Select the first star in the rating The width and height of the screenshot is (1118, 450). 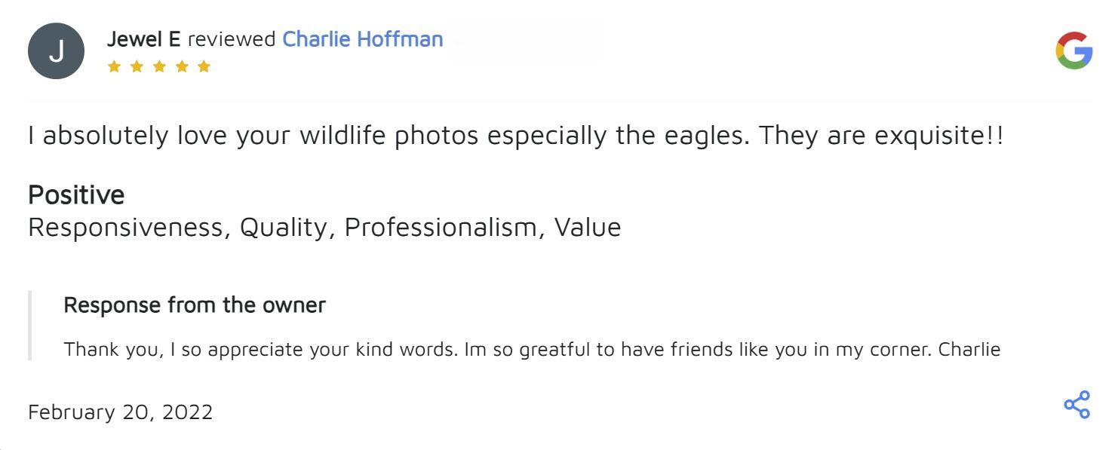tap(114, 66)
